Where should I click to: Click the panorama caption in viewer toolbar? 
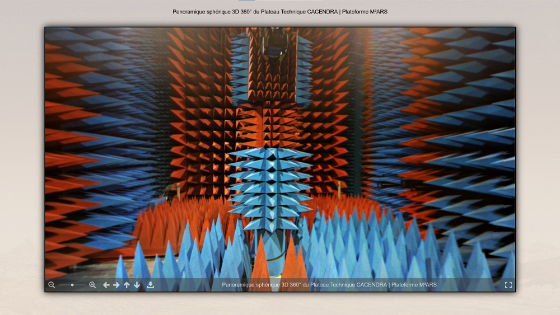329,285
